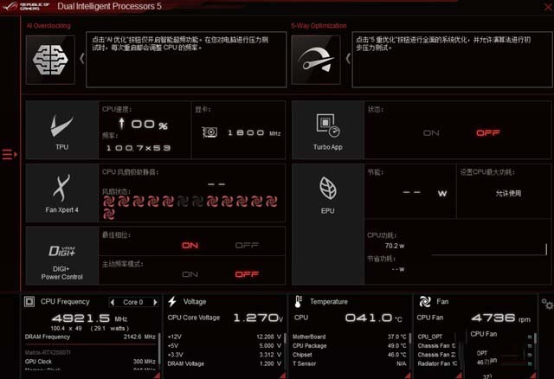
Task: Select next core with right arrow
Action: pyautogui.click(x=155, y=302)
